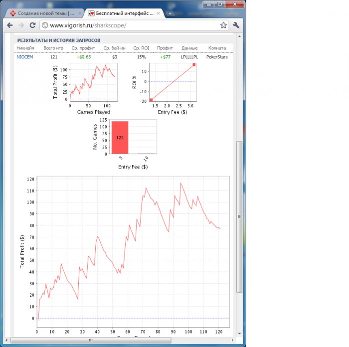Open a new tab with plus button
The height and width of the screenshot is (347, 349).
[170, 13]
